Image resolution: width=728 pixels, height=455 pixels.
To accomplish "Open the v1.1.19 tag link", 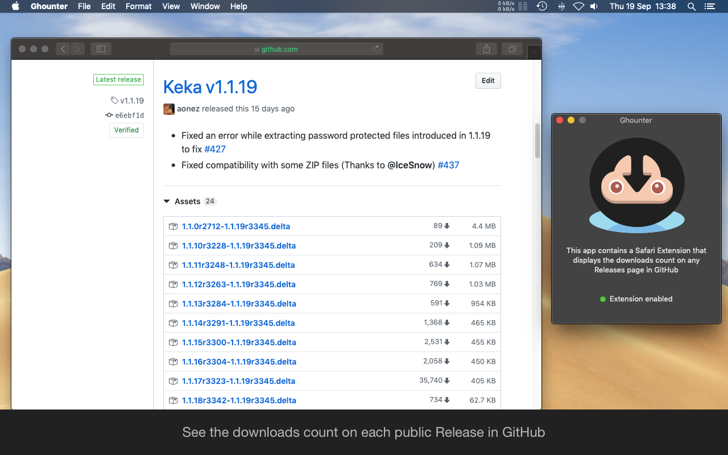I will pos(127,101).
